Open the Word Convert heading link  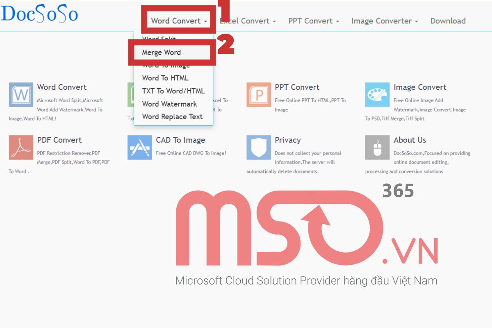pyautogui.click(x=62, y=87)
